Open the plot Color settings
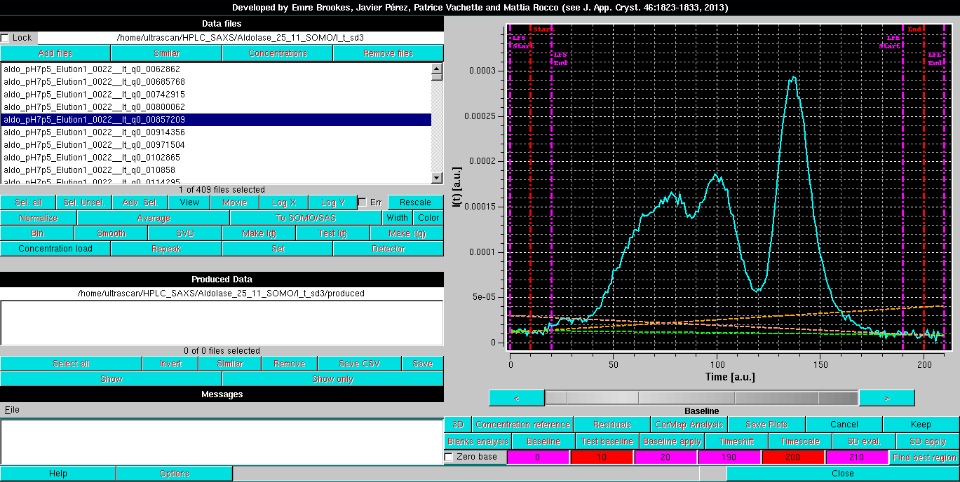This screenshot has height=482, width=960. pos(428,217)
